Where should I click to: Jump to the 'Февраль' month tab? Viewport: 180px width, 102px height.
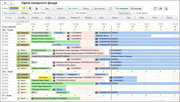tap(88, 18)
